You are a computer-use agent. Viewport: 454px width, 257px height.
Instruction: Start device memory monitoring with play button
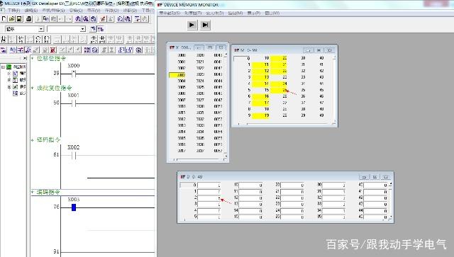click(x=192, y=25)
